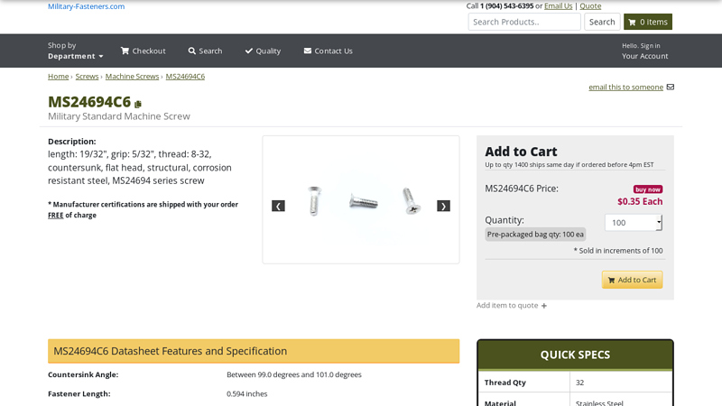Go to Home breadcrumb

pos(59,77)
